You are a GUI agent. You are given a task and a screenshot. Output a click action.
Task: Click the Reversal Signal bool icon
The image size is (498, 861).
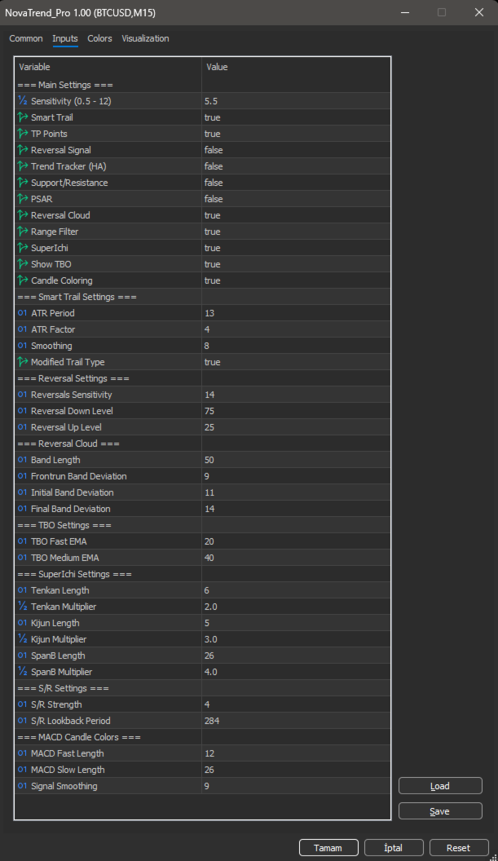(23, 150)
